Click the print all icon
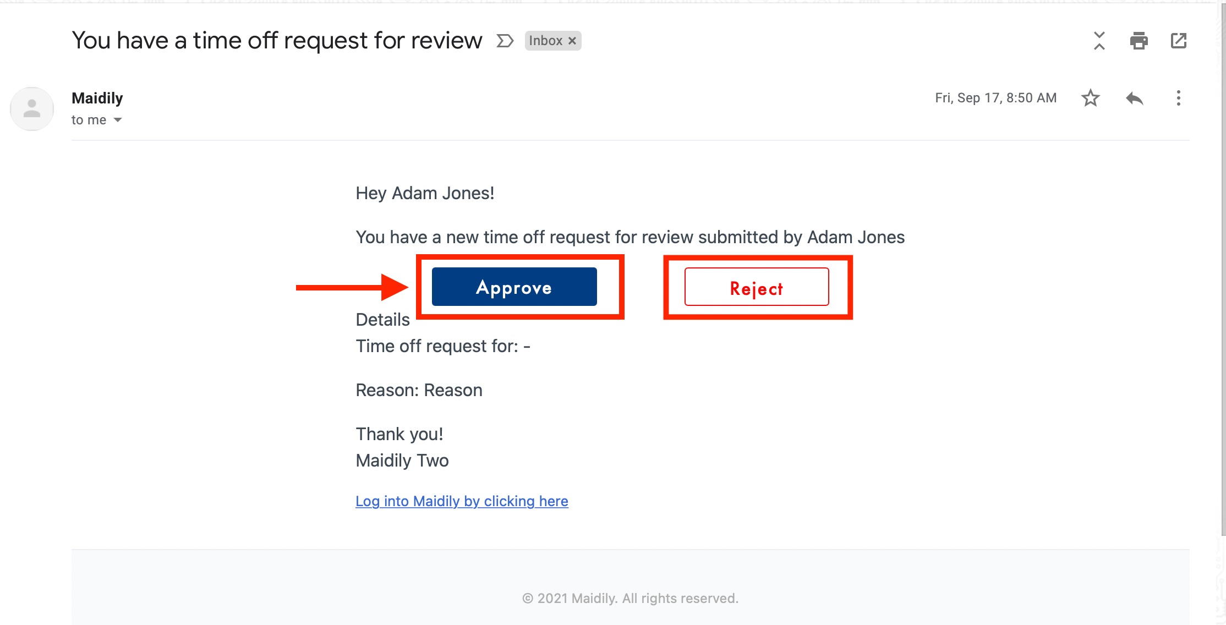This screenshot has width=1226, height=625. point(1139,41)
